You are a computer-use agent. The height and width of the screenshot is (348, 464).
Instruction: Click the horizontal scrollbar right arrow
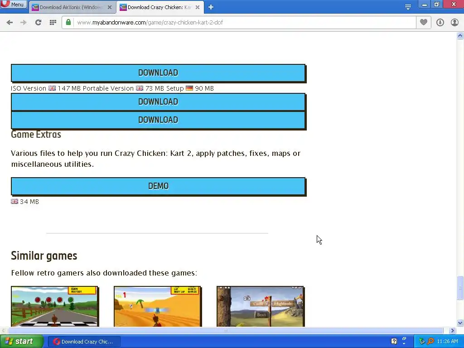[452, 330]
